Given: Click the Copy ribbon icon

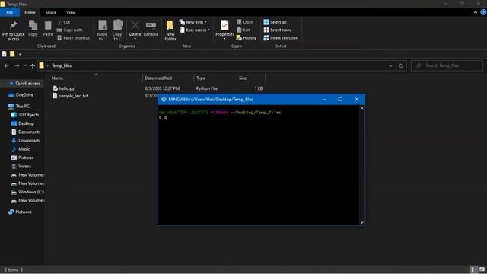Looking at the screenshot, I should (x=33, y=25).
